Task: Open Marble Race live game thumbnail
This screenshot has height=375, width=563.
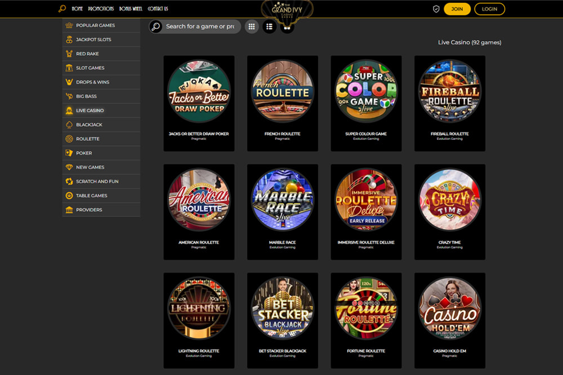Action: coord(283,200)
